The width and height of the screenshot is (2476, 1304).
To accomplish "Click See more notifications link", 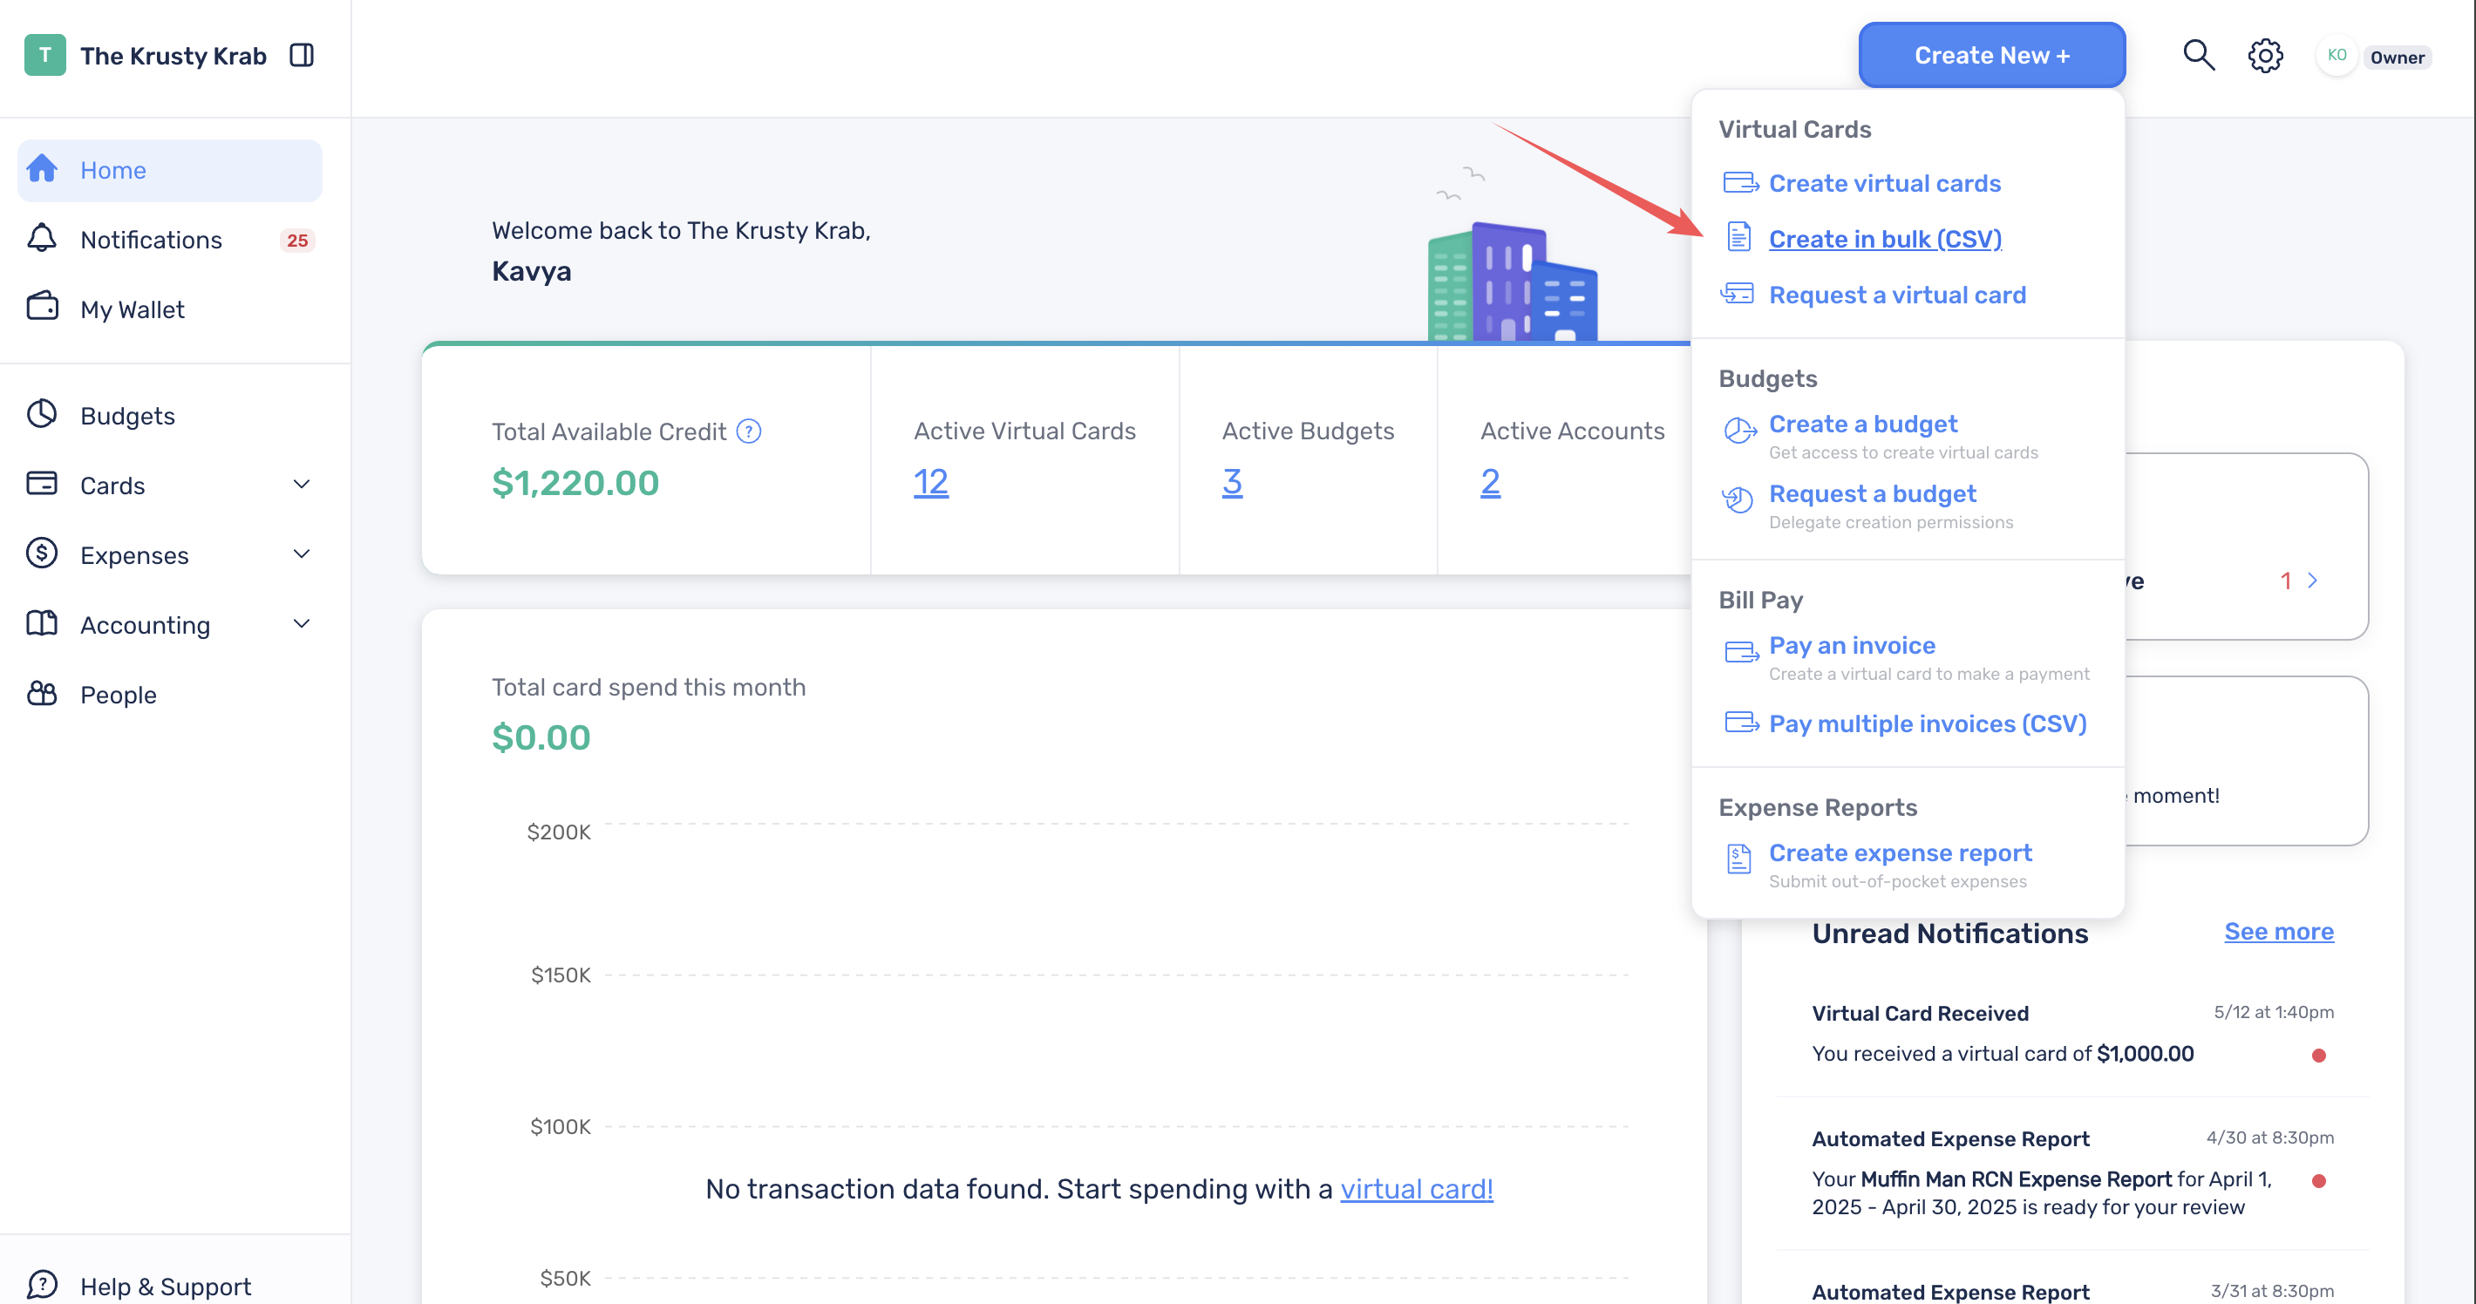I will coord(2279,931).
